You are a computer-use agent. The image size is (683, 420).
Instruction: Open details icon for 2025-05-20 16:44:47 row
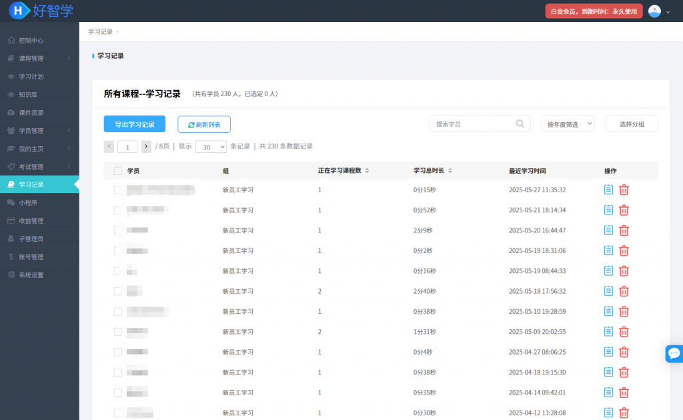click(x=608, y=230)
